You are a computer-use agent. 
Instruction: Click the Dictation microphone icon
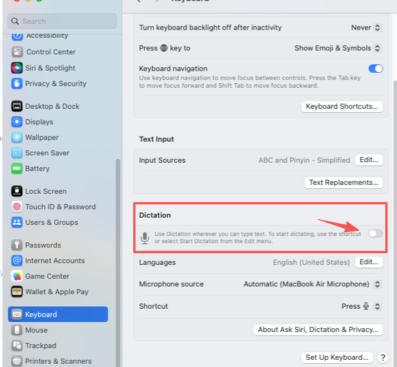click(145, 238)
